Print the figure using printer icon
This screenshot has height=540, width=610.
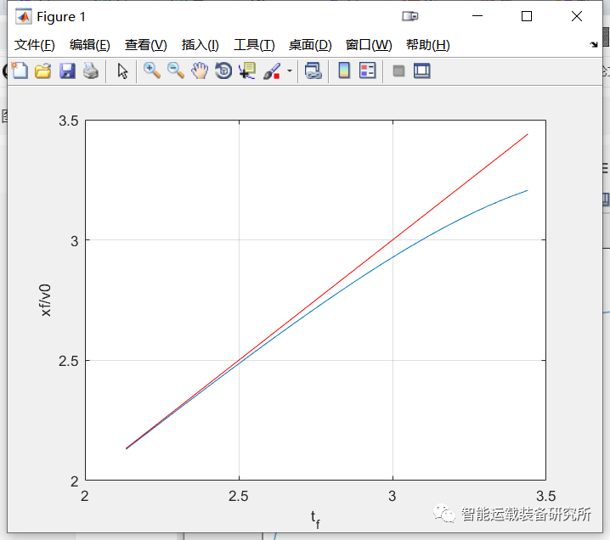coord(91,71)
